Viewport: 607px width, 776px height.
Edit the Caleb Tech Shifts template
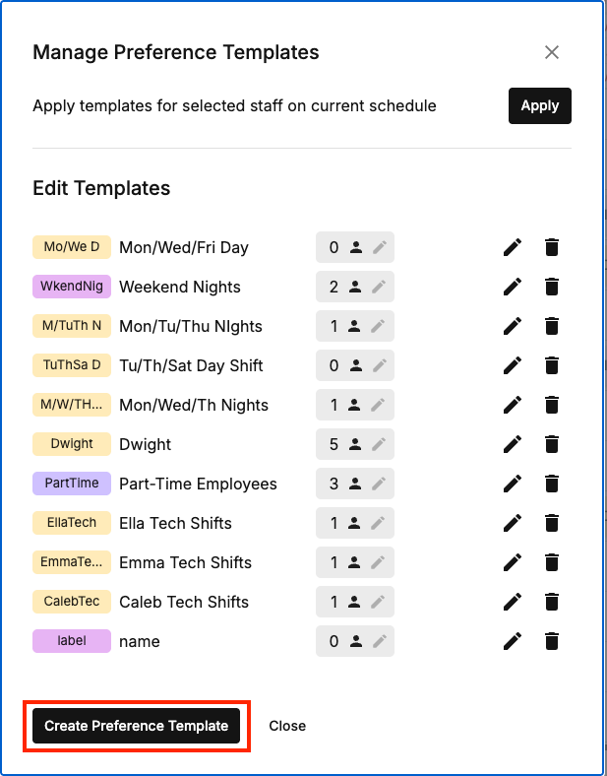[x=512, y=602]
